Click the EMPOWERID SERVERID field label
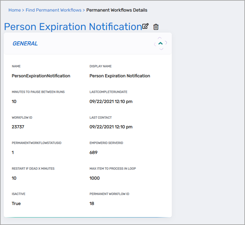The width and height of the screenshot is (245, 225). pos(106,143)
